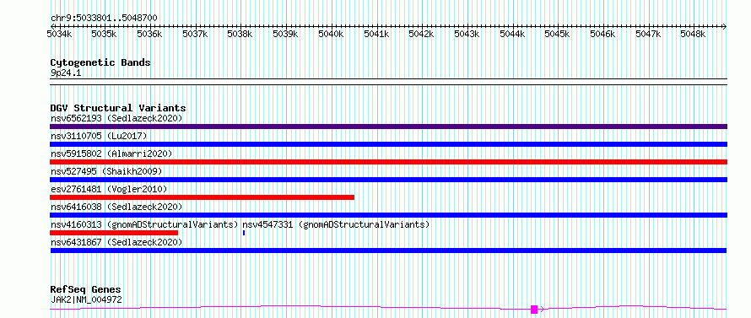This screenshot has width=751, height=318.
Task: Click the Cytogenetic Bands track title
Action: pos(100,62)
